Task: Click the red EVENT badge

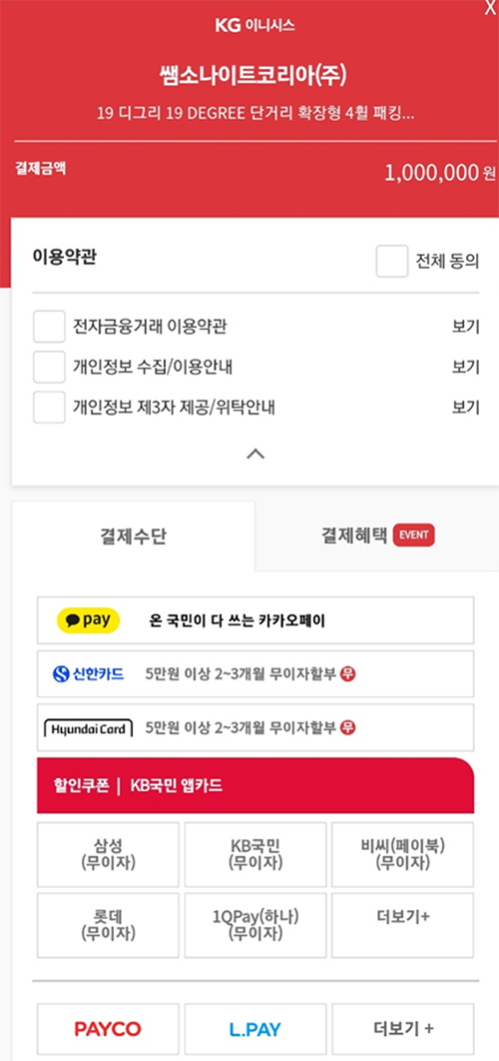Action: click(414, 534)
